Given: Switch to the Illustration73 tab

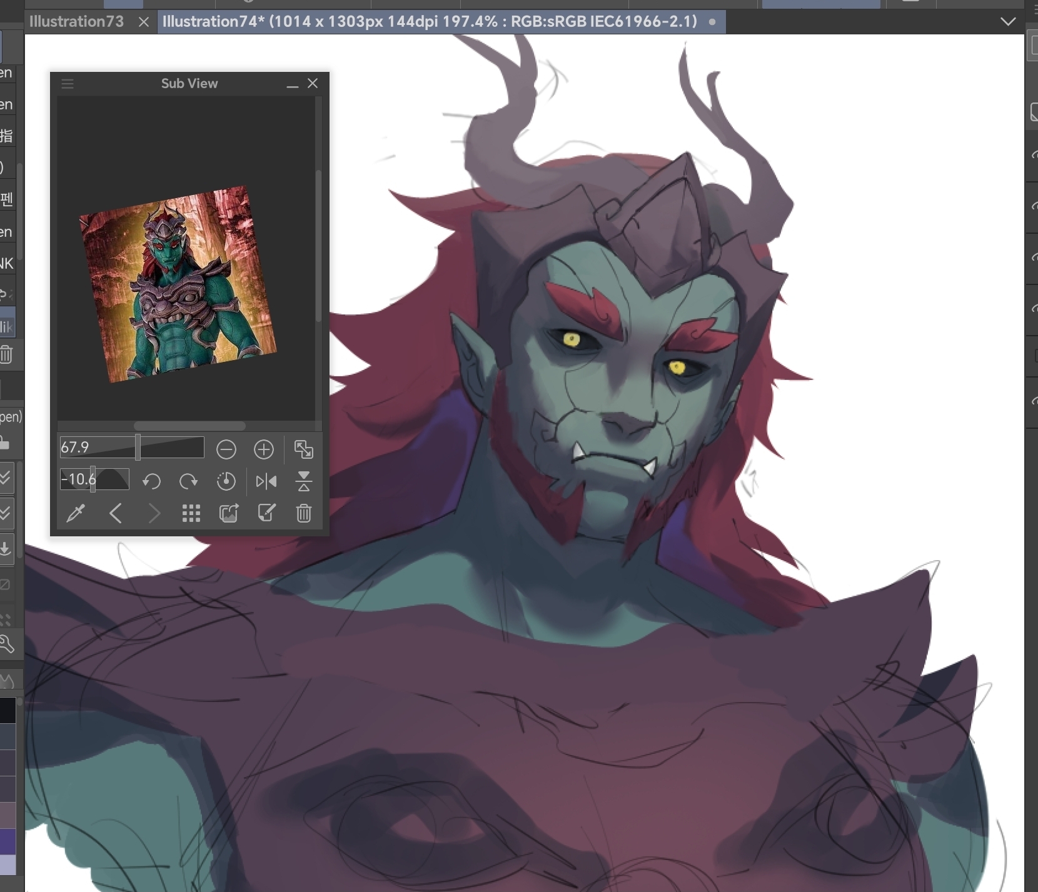Looking at the screenshot, I should click(x=76, y=22).
